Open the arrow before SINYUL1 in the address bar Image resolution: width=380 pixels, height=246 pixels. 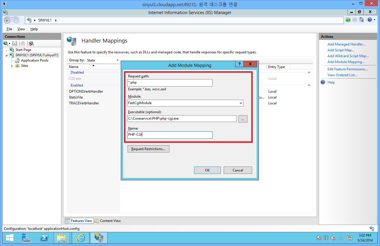[x=35, y=20]
